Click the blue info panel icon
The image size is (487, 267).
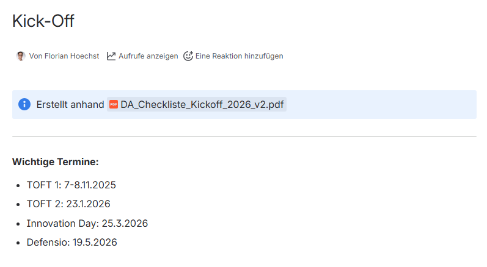pos(24,104)
